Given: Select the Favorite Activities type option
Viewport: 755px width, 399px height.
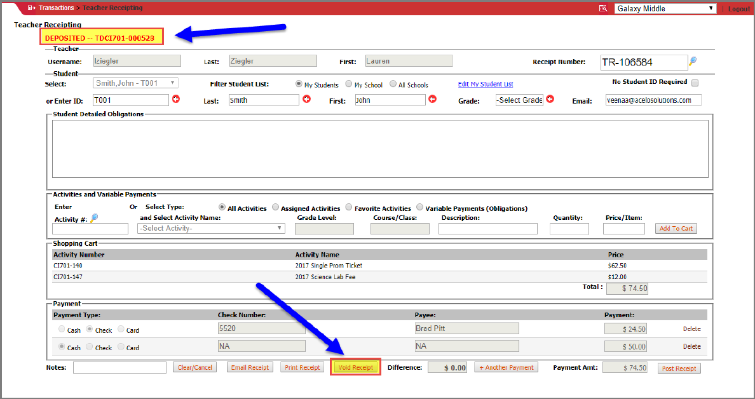Looking at the screenshot, I should (x=349, y=207).
